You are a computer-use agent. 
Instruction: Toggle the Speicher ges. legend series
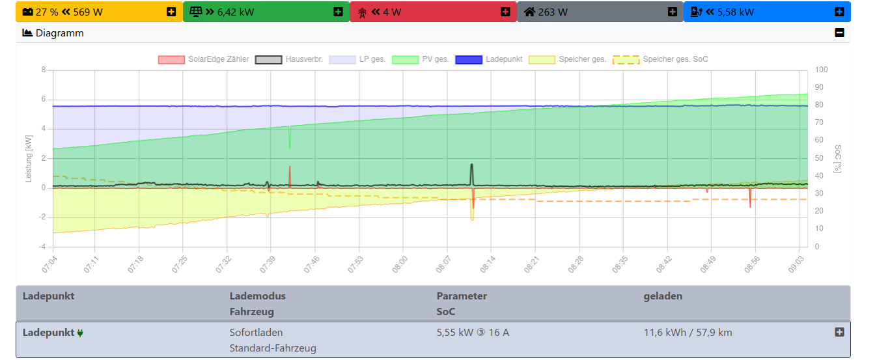(x=568, y=59)
